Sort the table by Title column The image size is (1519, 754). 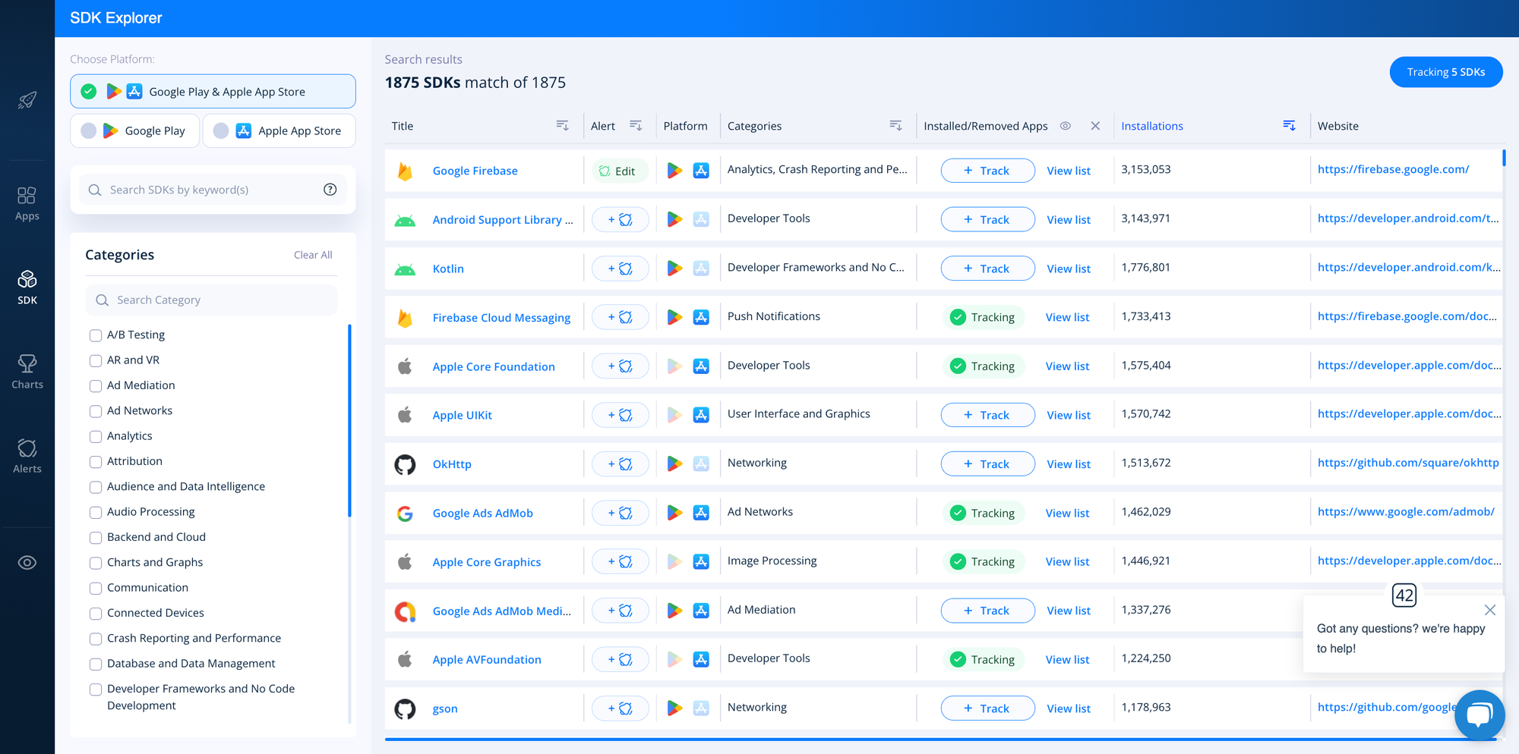point(563,125)
